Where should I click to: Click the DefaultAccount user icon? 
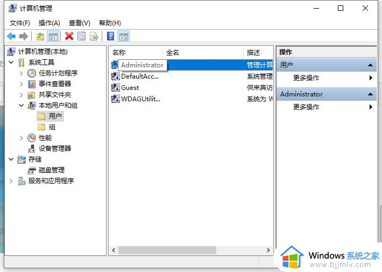point(116,76)
